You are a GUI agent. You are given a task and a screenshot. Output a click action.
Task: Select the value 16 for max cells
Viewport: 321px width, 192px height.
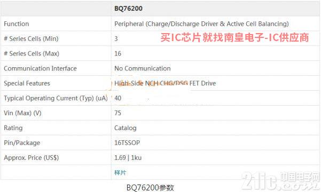click(x=118, y=53)
